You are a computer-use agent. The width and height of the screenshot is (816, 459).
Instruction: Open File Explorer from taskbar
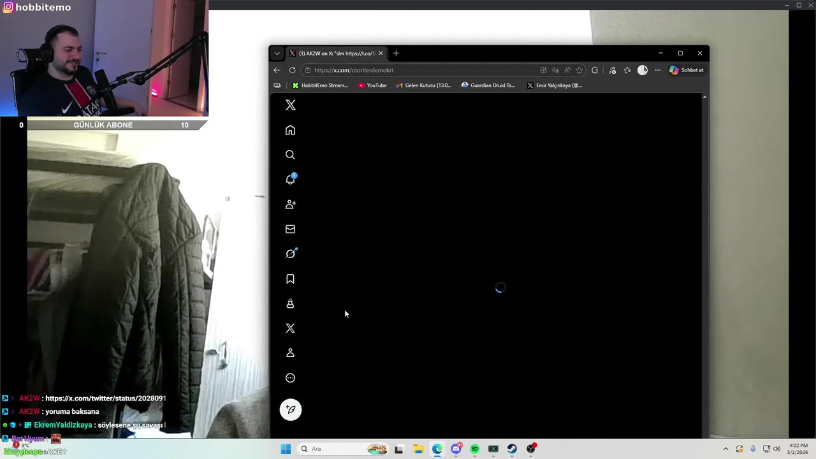[x=418, y=449]
